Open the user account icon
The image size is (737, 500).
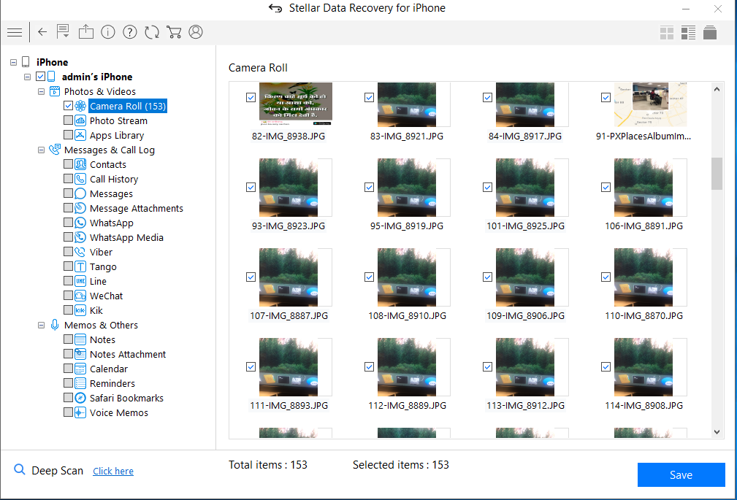196,32
